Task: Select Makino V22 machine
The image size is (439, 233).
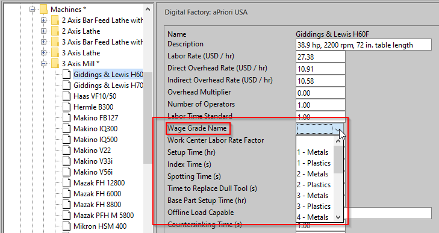Action: 92,151
